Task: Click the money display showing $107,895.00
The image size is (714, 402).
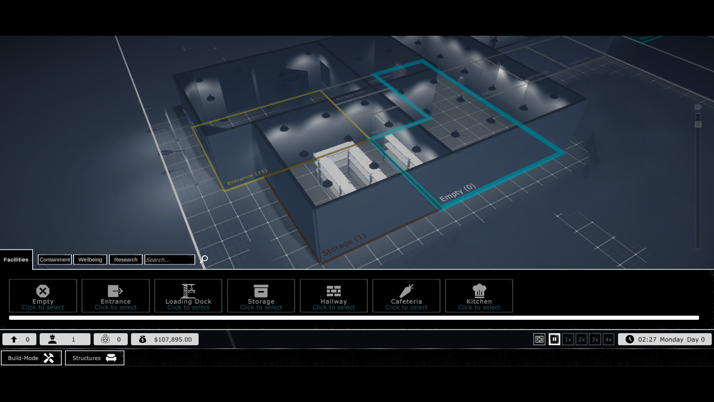Action: [x=165, y=339]
